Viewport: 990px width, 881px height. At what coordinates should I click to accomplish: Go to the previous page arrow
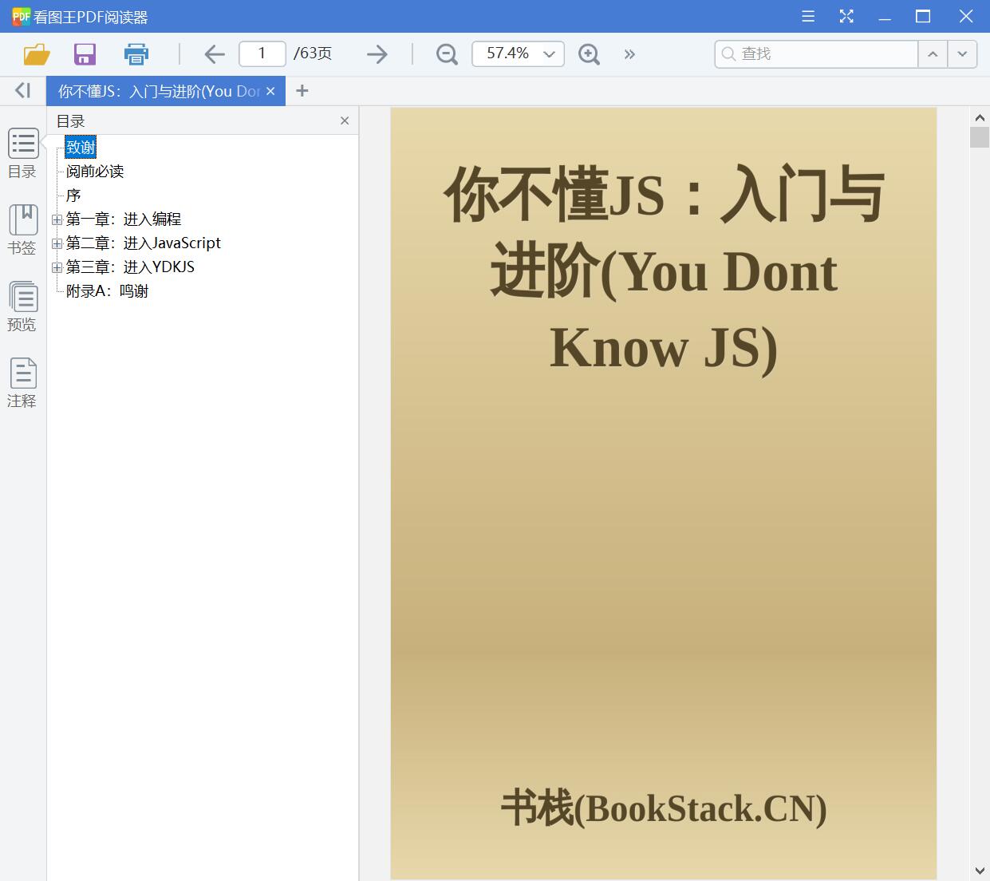(x=215, y=54)
